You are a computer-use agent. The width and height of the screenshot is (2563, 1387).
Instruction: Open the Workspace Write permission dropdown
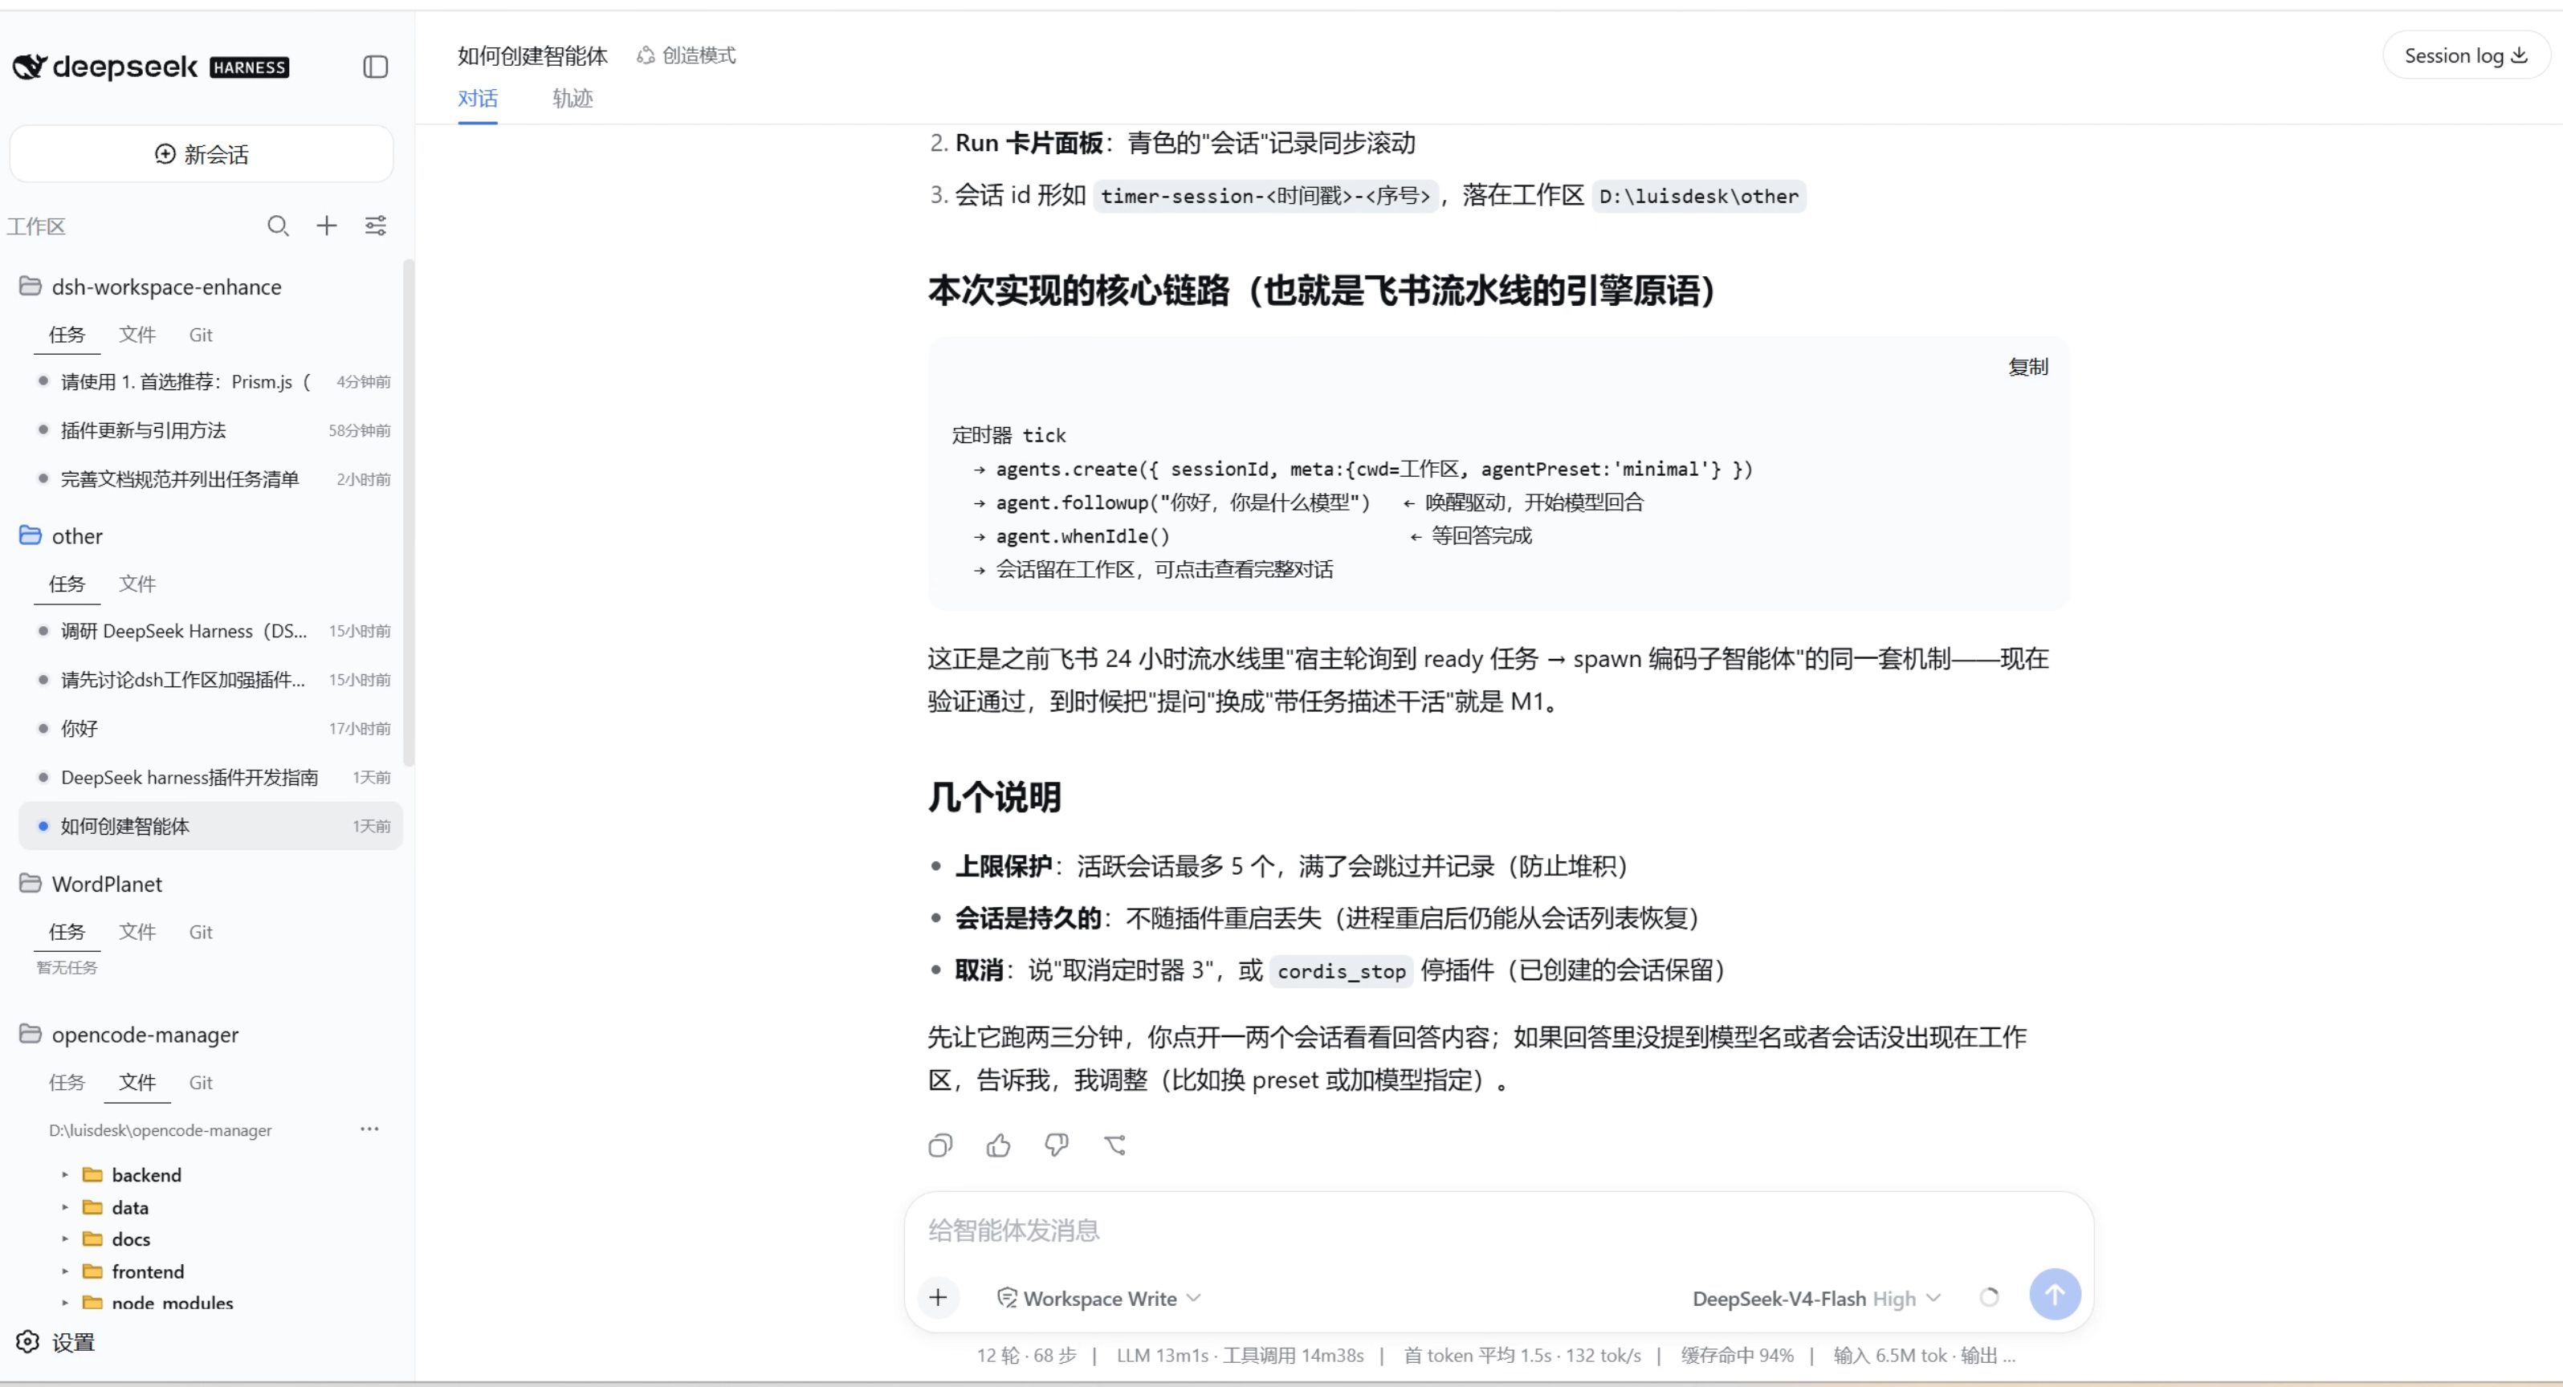point(1099,1298)
